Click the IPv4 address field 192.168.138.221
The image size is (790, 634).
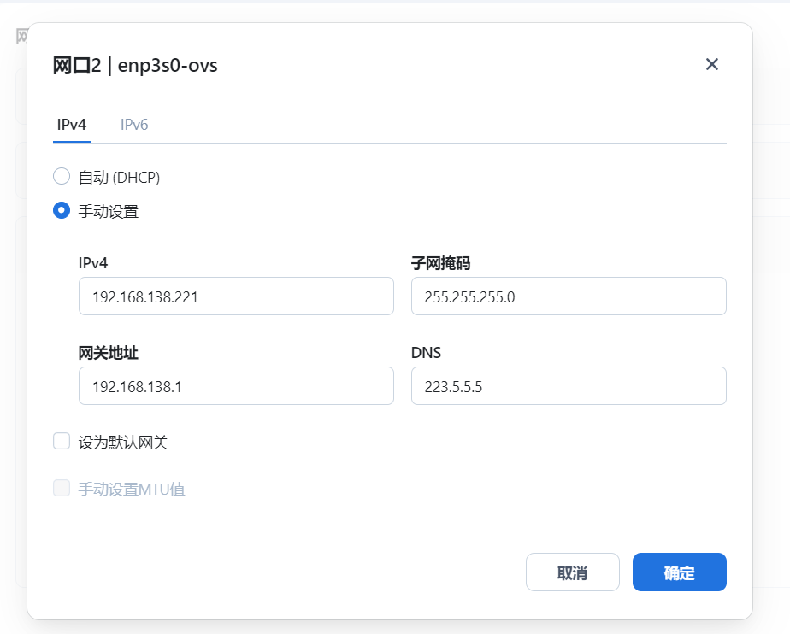235,296
